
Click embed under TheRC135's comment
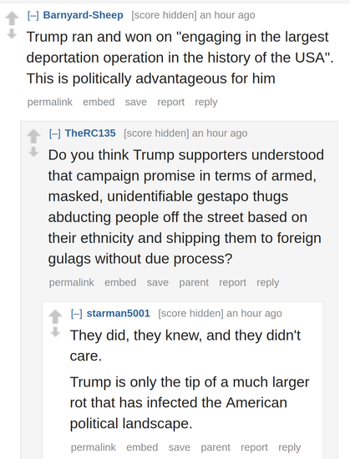click(120, 282)
